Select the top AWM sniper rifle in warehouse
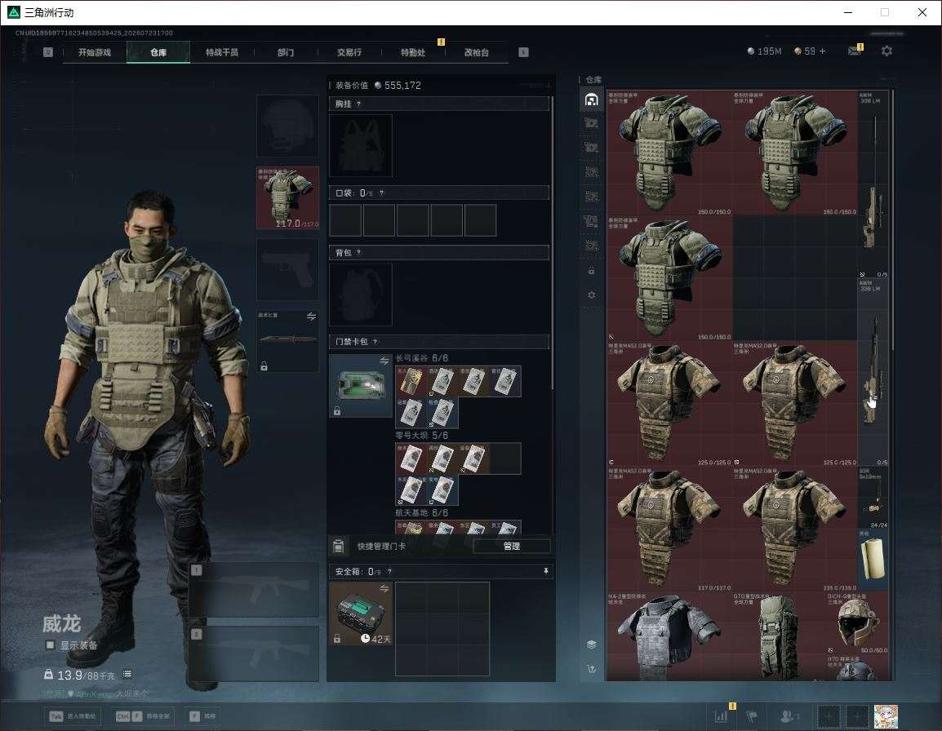Screen dimensions: 942x731 (873, 184)
